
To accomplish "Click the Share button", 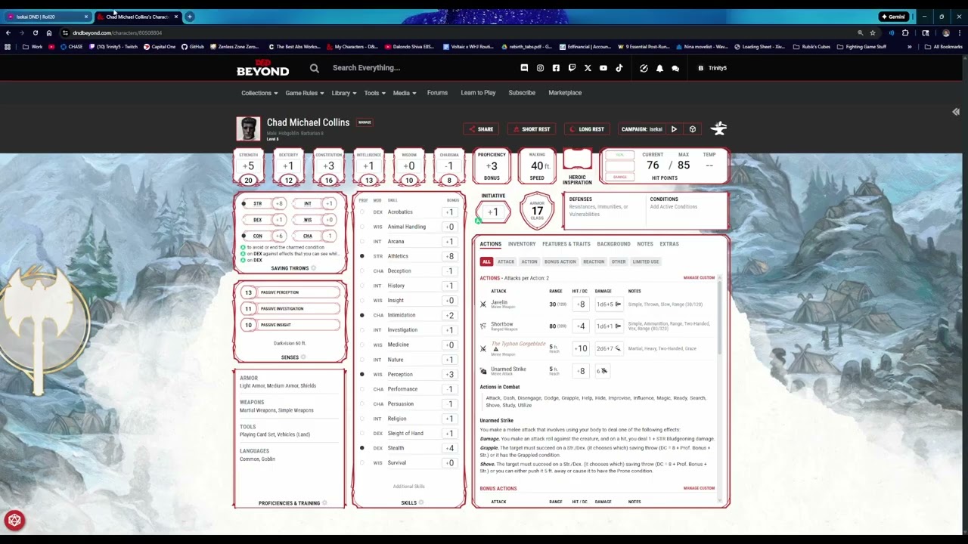I will (481, 129).
